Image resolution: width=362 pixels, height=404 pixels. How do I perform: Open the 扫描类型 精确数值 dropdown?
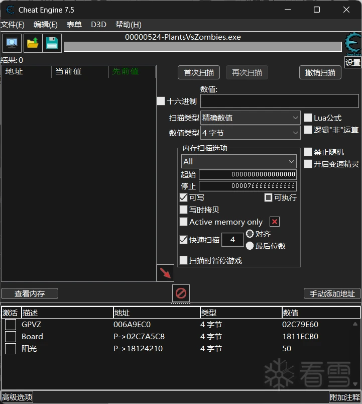pyautogui.click(x=250, y=118)
